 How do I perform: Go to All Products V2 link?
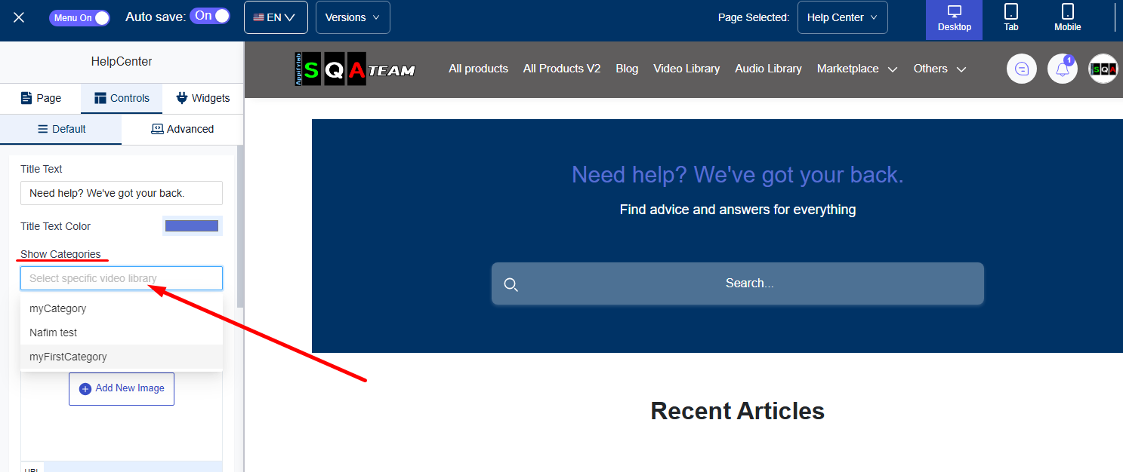point(562,69)
